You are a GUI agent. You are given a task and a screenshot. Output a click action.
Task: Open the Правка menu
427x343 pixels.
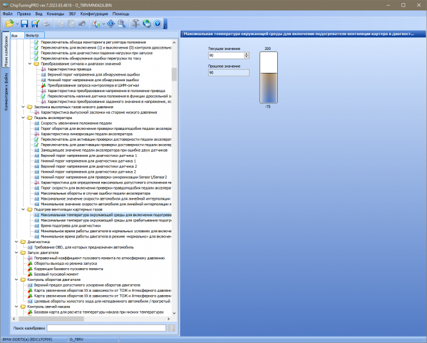pos(24,13)
